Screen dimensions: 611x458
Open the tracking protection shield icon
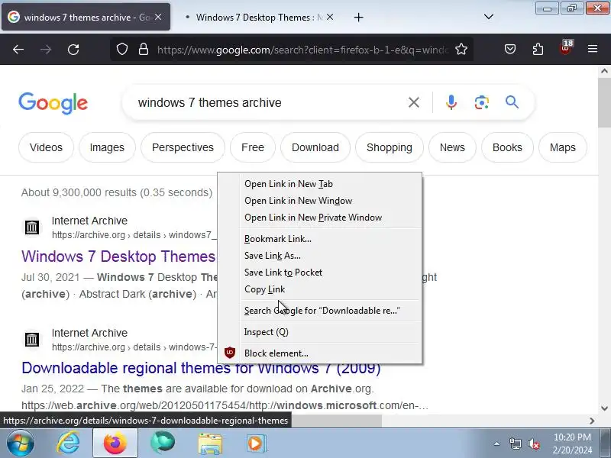point(122,50)
